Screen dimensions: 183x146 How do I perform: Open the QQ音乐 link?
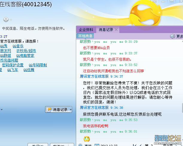18,46
